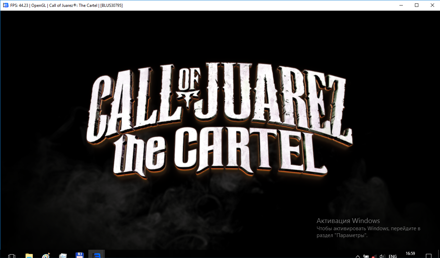This screenshot has height=258, width=440.
Task: Open the floppy disk app on the taskbar
Action: pyautogui.click(x=80, y=256)
